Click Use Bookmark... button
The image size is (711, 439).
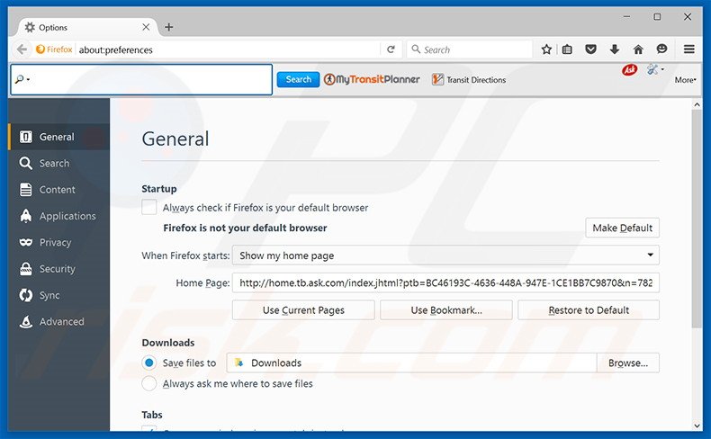[446, 310]
